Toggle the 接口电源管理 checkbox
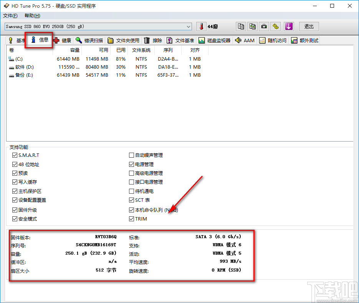Screen dimensions: 359x303 click(x=131, y=182)
